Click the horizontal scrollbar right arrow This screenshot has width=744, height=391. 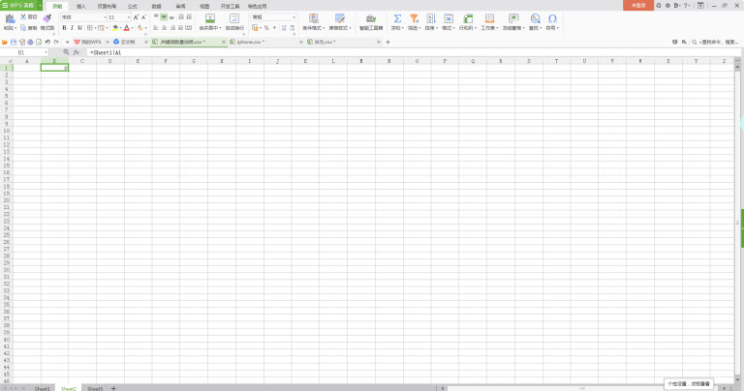pyautogui.click(x=724, y=388)
